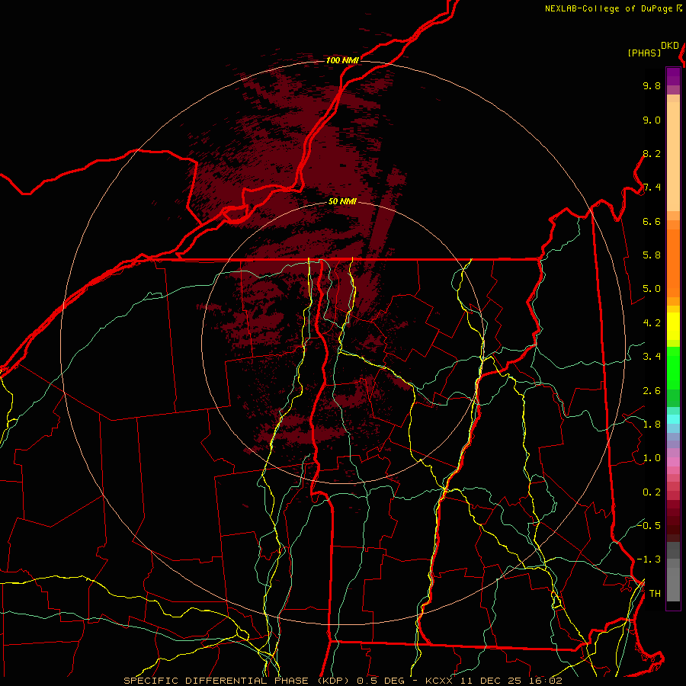Click the 100 NMI range ring label
The image size is (686, 686).
[x=342, y=60]
